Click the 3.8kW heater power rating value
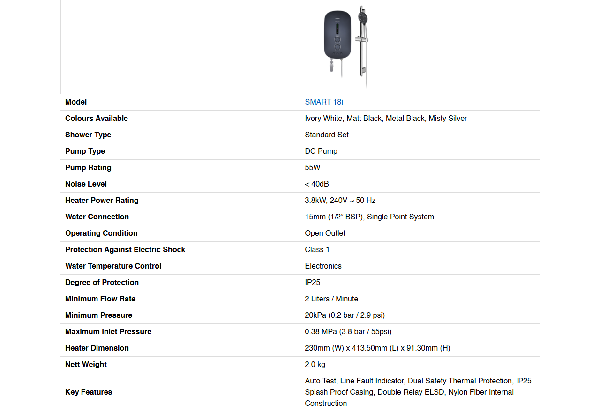Viewport: 600px width, 412px height. pyautogui.click(x=340, y=200)
